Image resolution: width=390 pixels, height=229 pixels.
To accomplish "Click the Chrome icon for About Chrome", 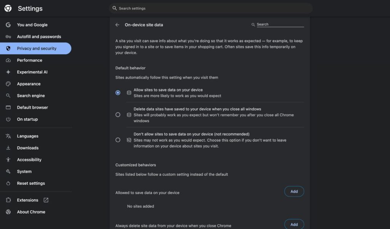I will coord(8,212).
